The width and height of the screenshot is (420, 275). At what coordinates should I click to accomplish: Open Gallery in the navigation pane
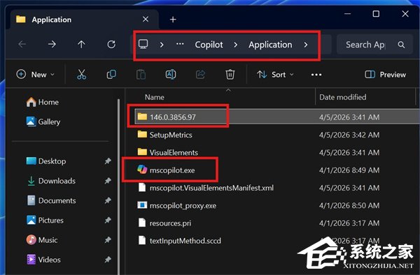(43, 121)
